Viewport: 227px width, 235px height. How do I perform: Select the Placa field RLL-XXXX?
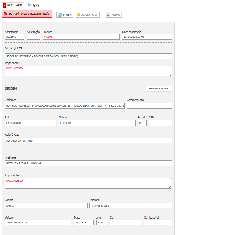pos(83,223)
